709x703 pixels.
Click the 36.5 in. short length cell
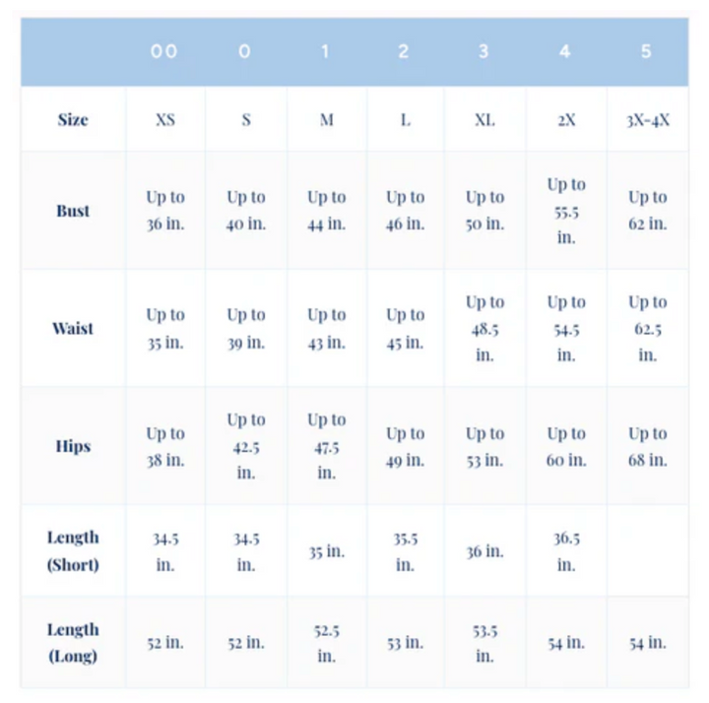click(x=566, y=551)
